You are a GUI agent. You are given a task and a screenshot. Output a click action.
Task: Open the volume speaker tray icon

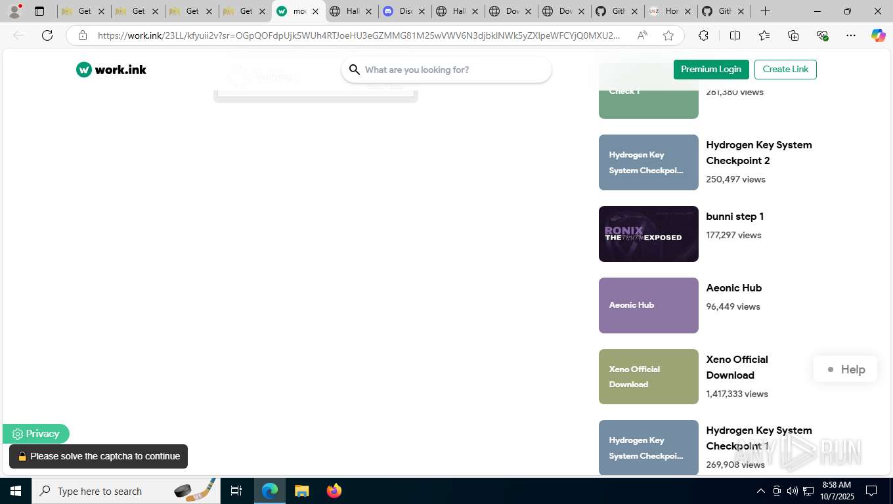pos(793,491)
